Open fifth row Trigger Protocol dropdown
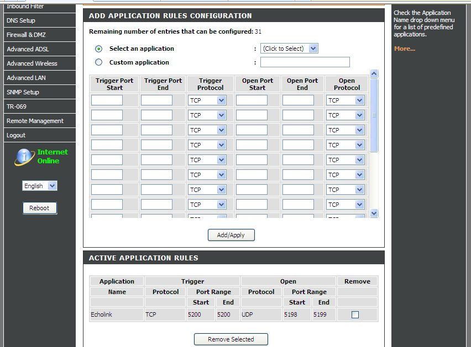Image resolution: width=471 pixels, height=347 pixels. point(207,160)
